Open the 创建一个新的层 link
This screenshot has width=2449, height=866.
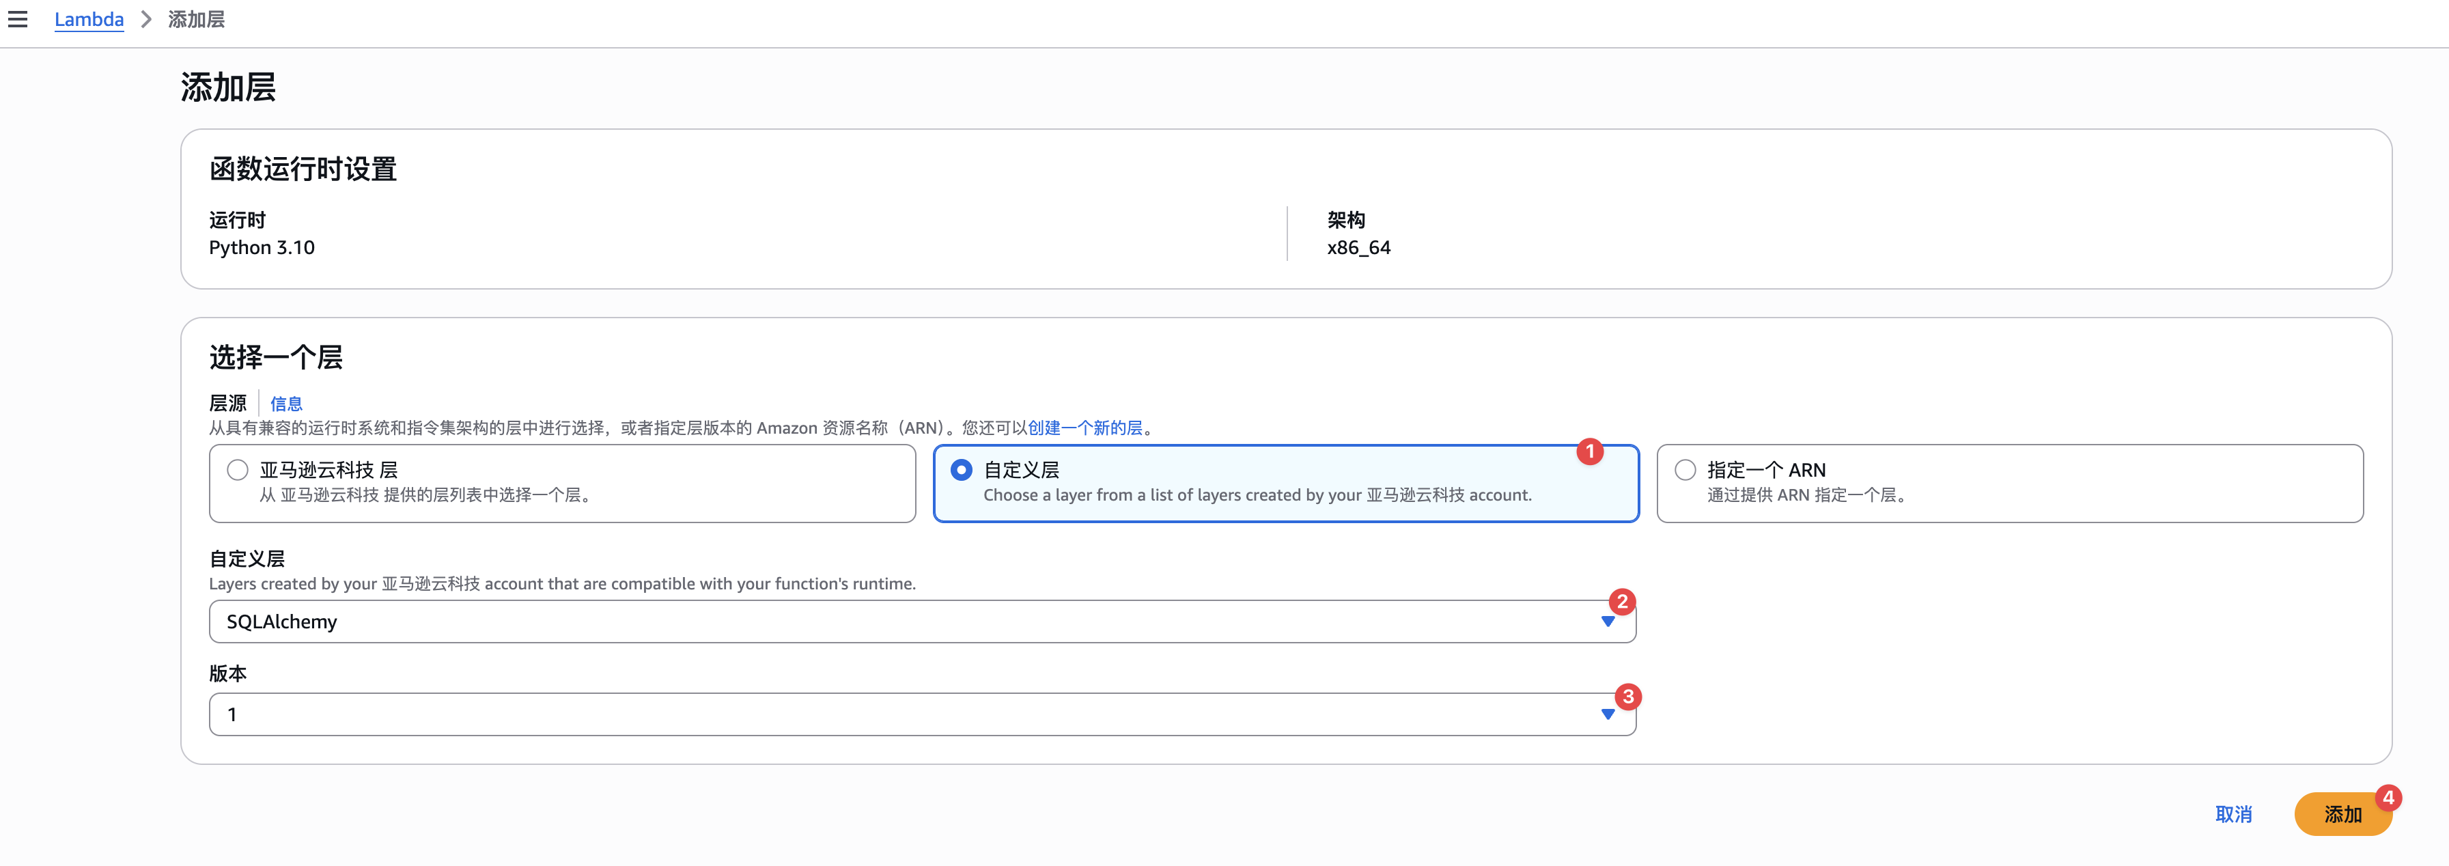(x=1084, y=428)
